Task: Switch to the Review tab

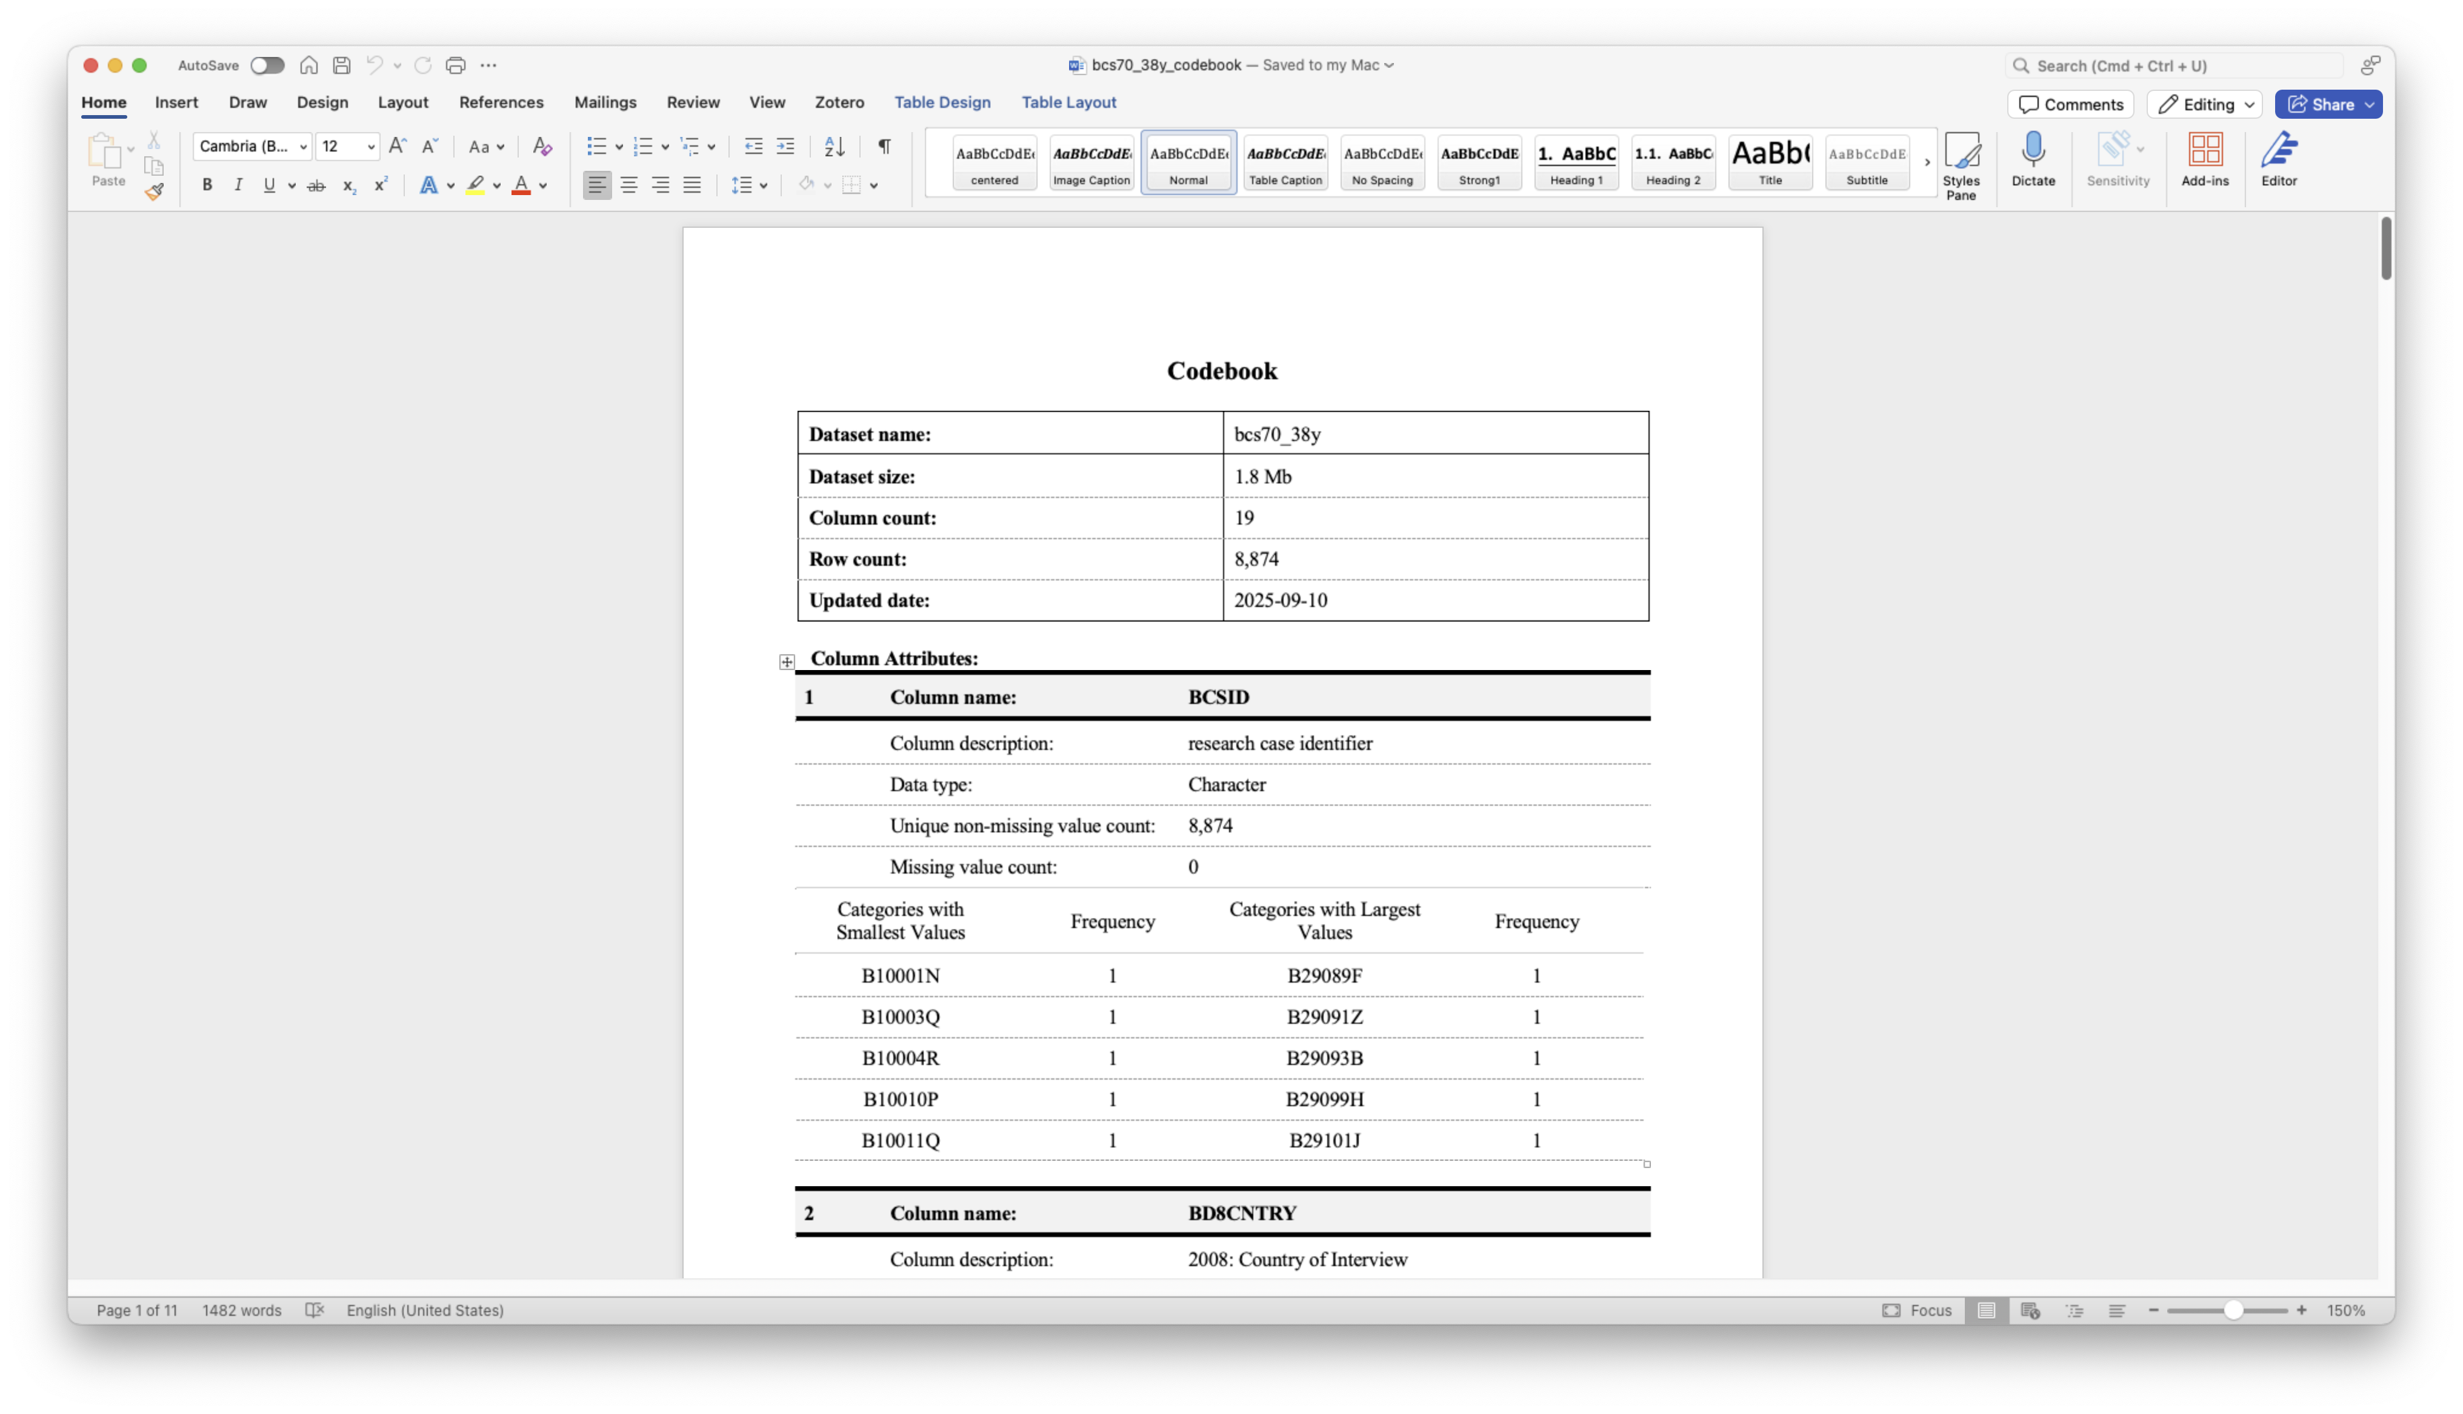Action: 693,102
